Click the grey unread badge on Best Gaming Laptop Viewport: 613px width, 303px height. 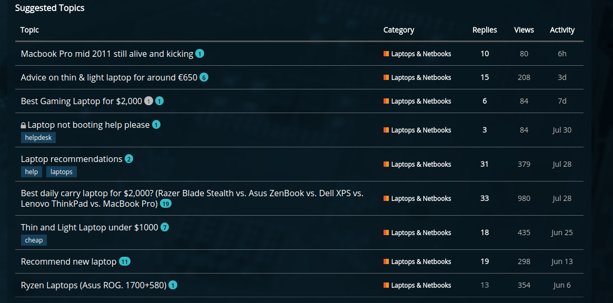(x=148, y=101)
